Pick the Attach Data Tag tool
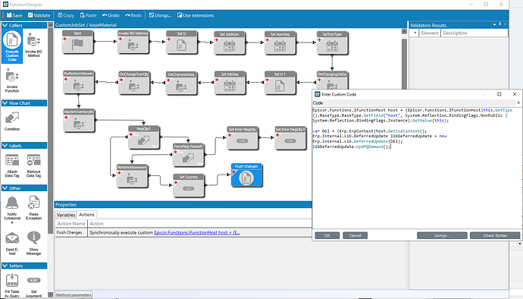The width and height of the screenshot is (523, 299). coord(12,165)
